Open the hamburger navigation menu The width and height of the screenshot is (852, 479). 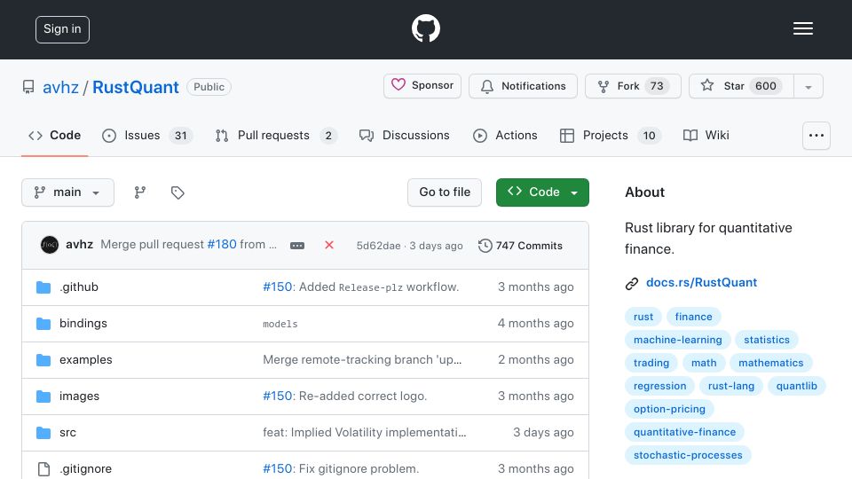[802, 28]
